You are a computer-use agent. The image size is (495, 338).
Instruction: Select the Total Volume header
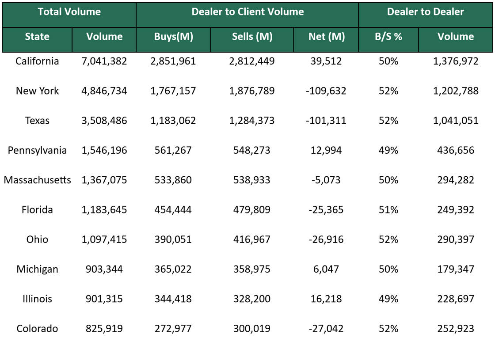(69, 11)
